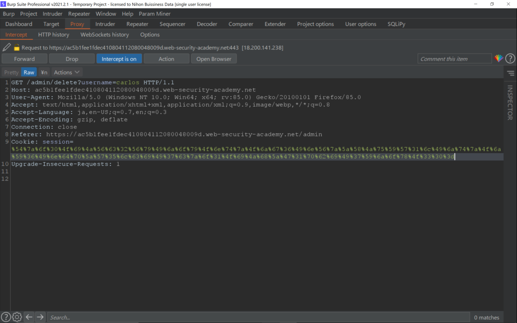Viewport: 517px width, 323px height.
Task: Open the HTTP history sub-tab
Action: point(54,34)
